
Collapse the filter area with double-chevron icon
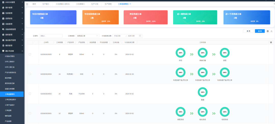(x=271, y=31)
